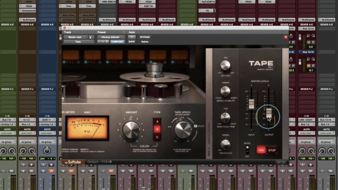
Task: Open the no group dropdown on ADAT 7 track
Action: coord(47,142)
